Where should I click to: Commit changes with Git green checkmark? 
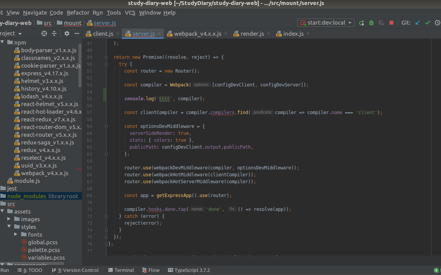coord(428,23)
